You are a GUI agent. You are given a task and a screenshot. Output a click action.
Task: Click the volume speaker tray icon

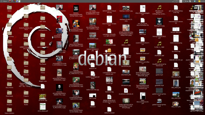188,1
